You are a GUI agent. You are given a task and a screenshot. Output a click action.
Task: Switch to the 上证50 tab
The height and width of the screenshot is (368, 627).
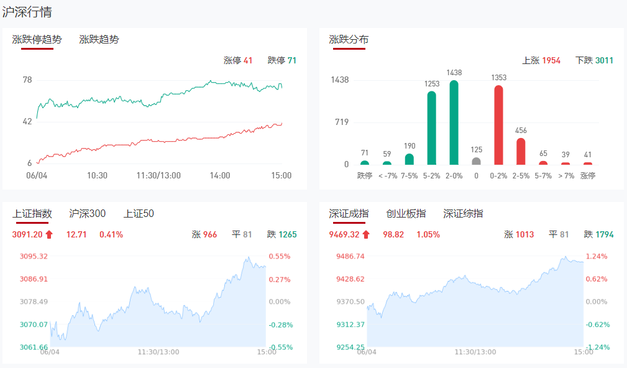click(139, 214)
